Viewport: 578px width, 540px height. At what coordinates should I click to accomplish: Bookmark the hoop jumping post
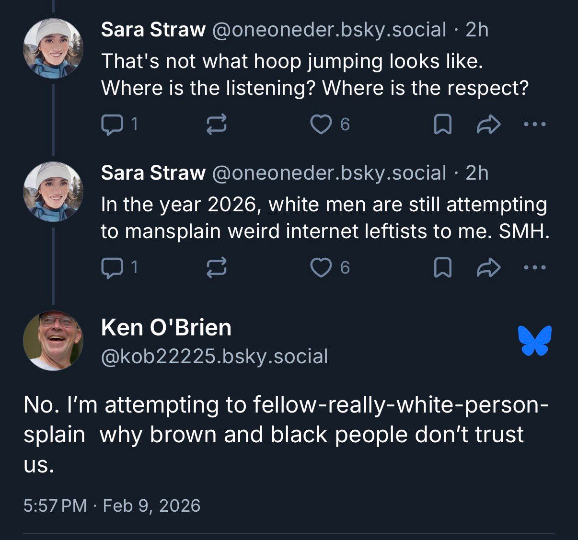pos(442,125)
